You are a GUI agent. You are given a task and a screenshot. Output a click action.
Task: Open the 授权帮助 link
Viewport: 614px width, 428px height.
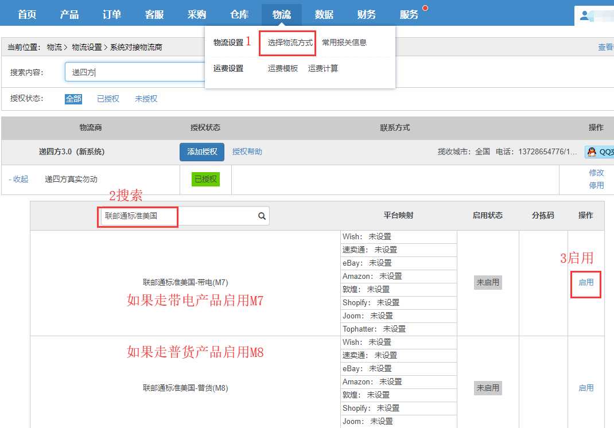tap(247, 152)
